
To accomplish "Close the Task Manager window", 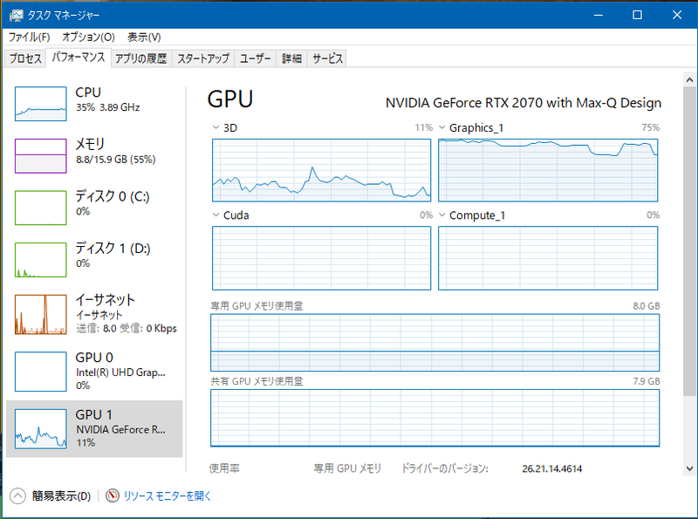I will (x=677, y=15).
